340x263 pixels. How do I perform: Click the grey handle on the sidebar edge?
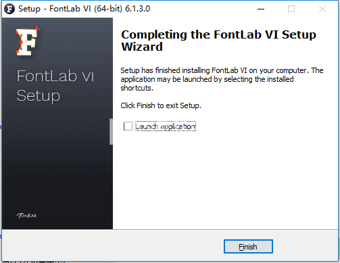coord(111,132)
